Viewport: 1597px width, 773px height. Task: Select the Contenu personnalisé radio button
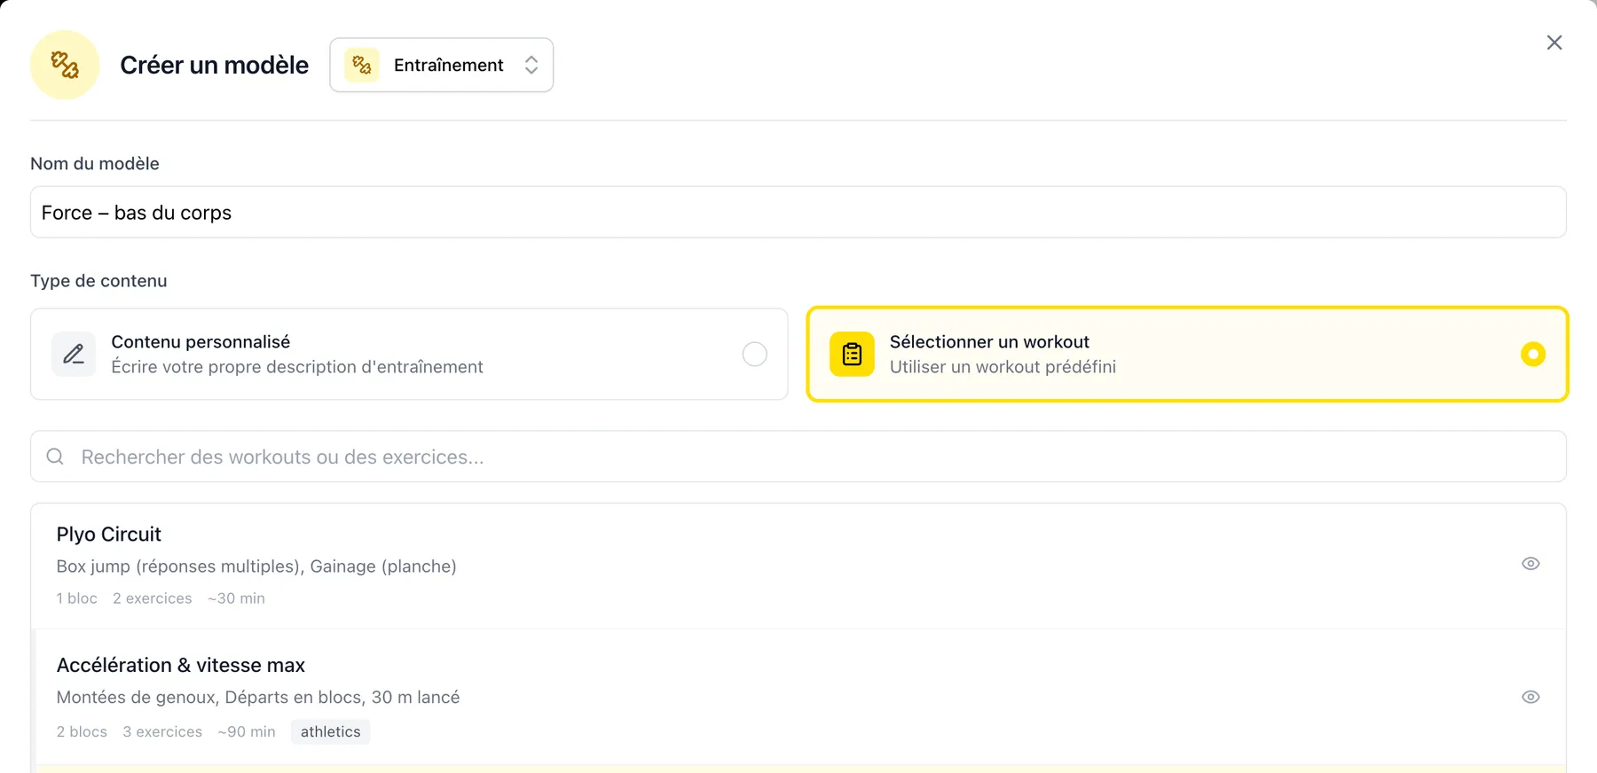(755, 354)
